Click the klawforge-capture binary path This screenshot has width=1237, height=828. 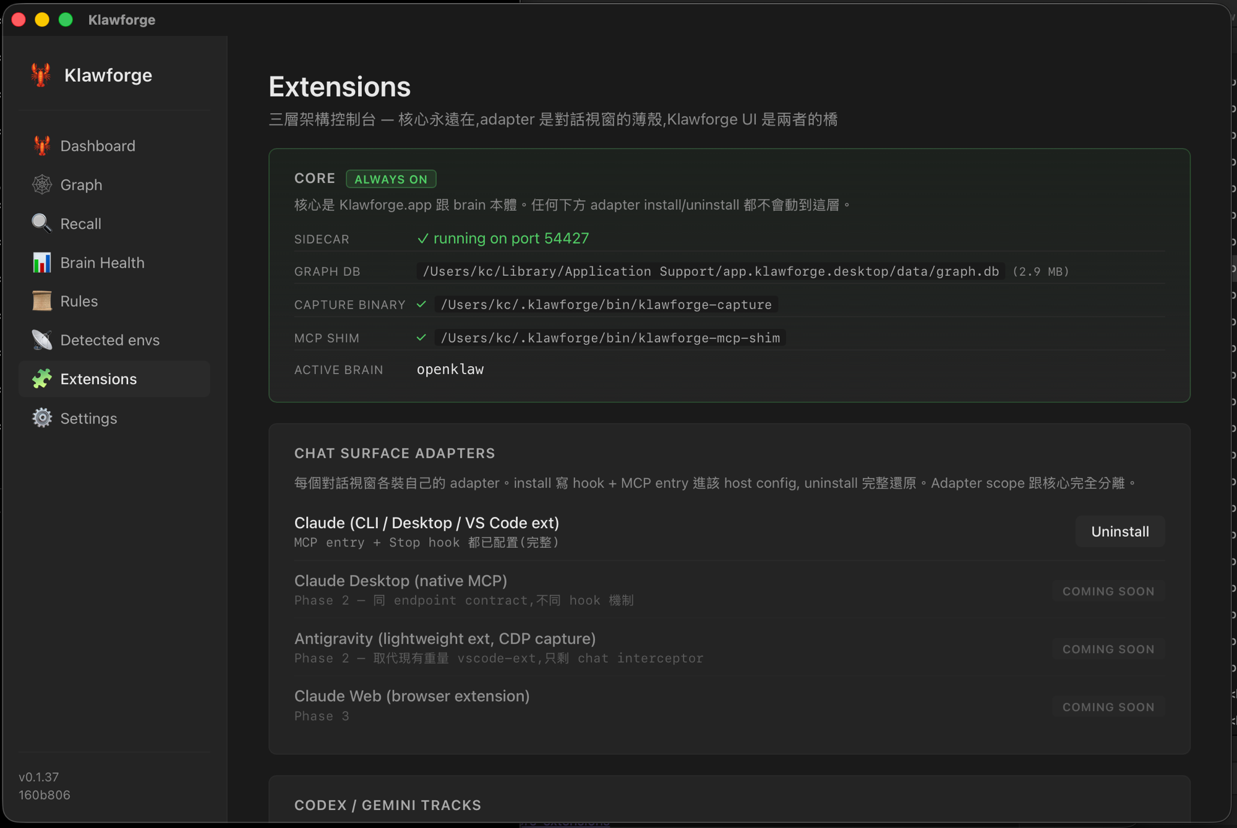pos(606,305)
